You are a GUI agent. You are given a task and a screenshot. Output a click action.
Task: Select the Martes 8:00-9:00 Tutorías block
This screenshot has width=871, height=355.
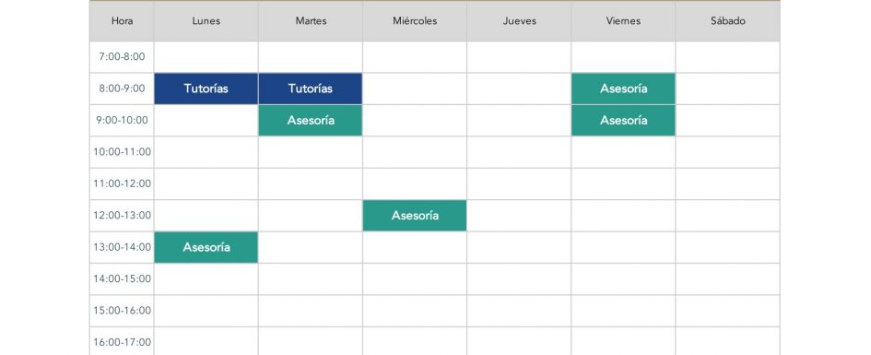[x=311, y=89]
